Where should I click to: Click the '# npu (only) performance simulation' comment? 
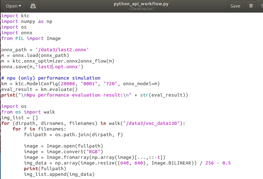(51, 78)
